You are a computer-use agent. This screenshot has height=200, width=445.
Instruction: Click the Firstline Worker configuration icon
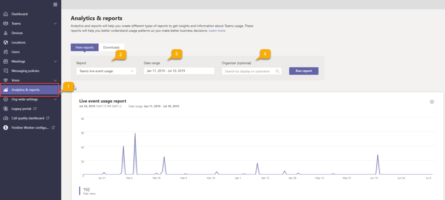coord(5,127)
